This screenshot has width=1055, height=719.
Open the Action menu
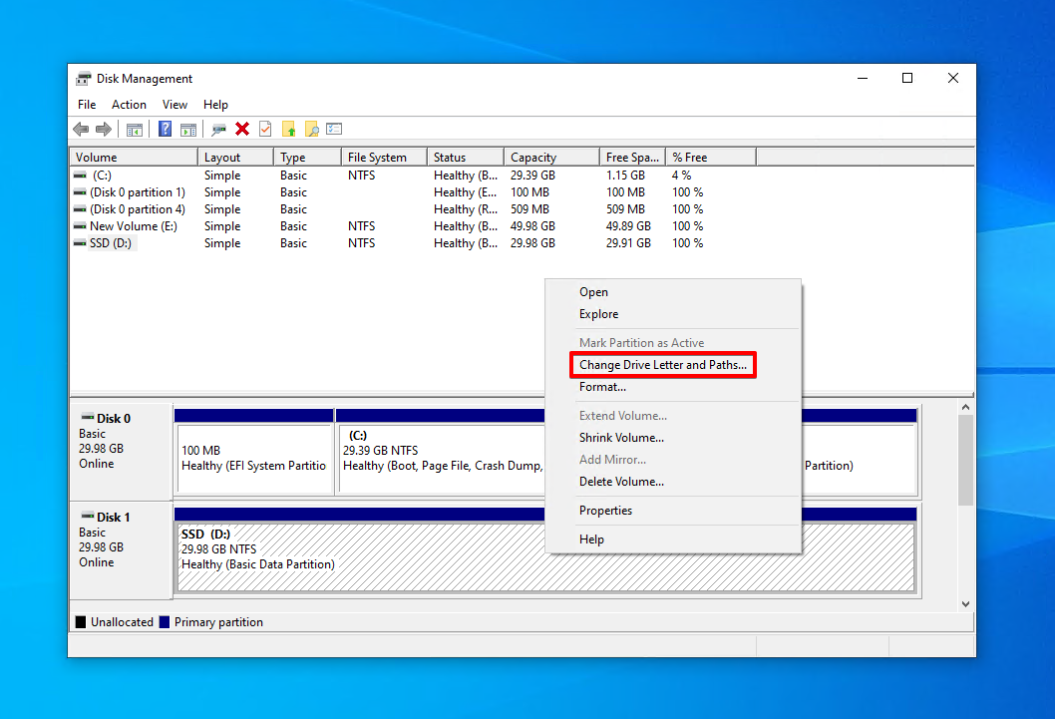coord(129,105)
